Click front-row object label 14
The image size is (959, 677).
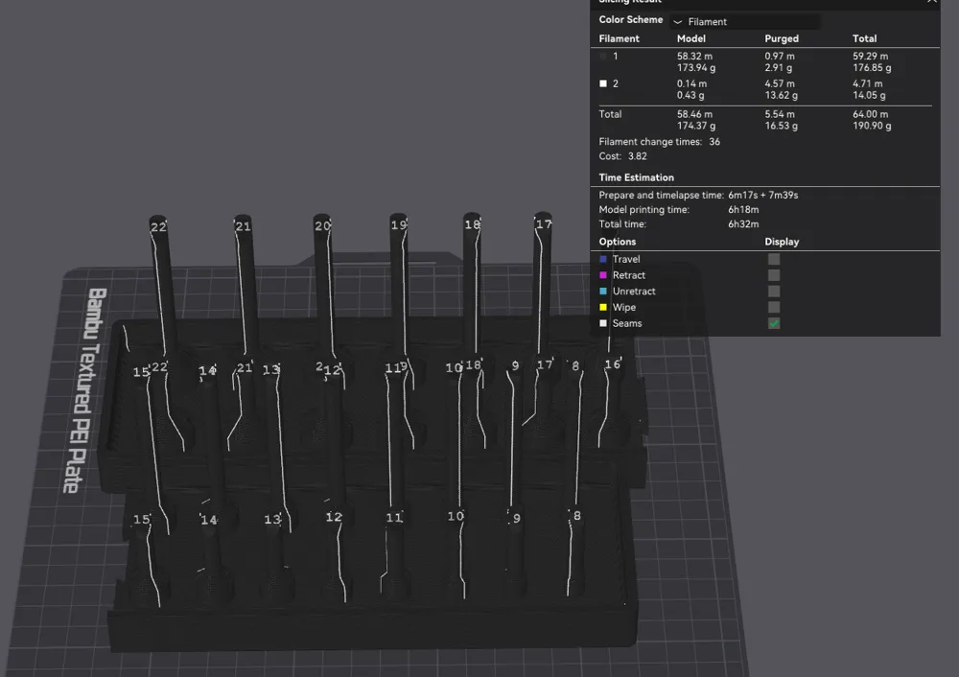pyautogui.click(x=208, y=520)
